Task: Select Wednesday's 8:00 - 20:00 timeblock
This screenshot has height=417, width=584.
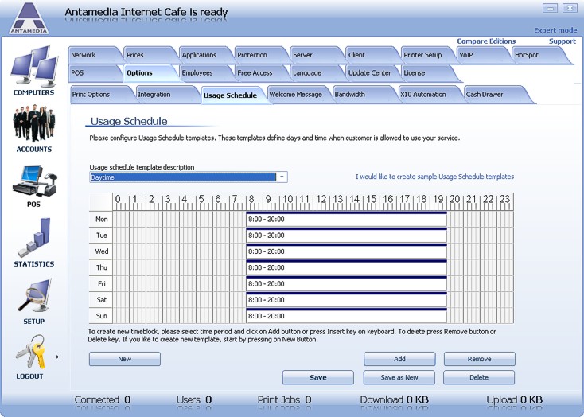Action: click(346, 251)
